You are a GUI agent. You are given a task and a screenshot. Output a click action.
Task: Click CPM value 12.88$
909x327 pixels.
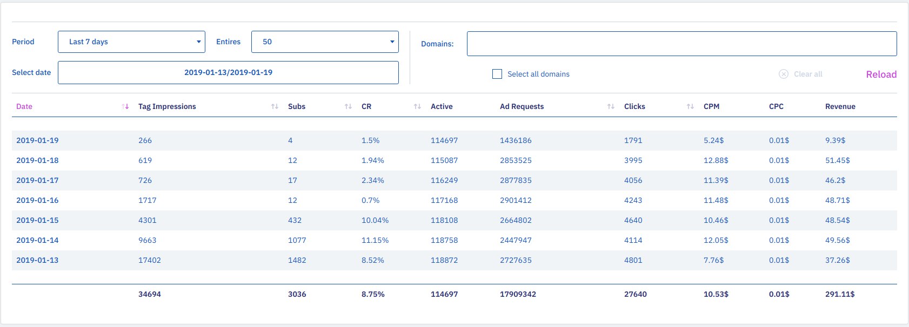(x=716, y=160)
